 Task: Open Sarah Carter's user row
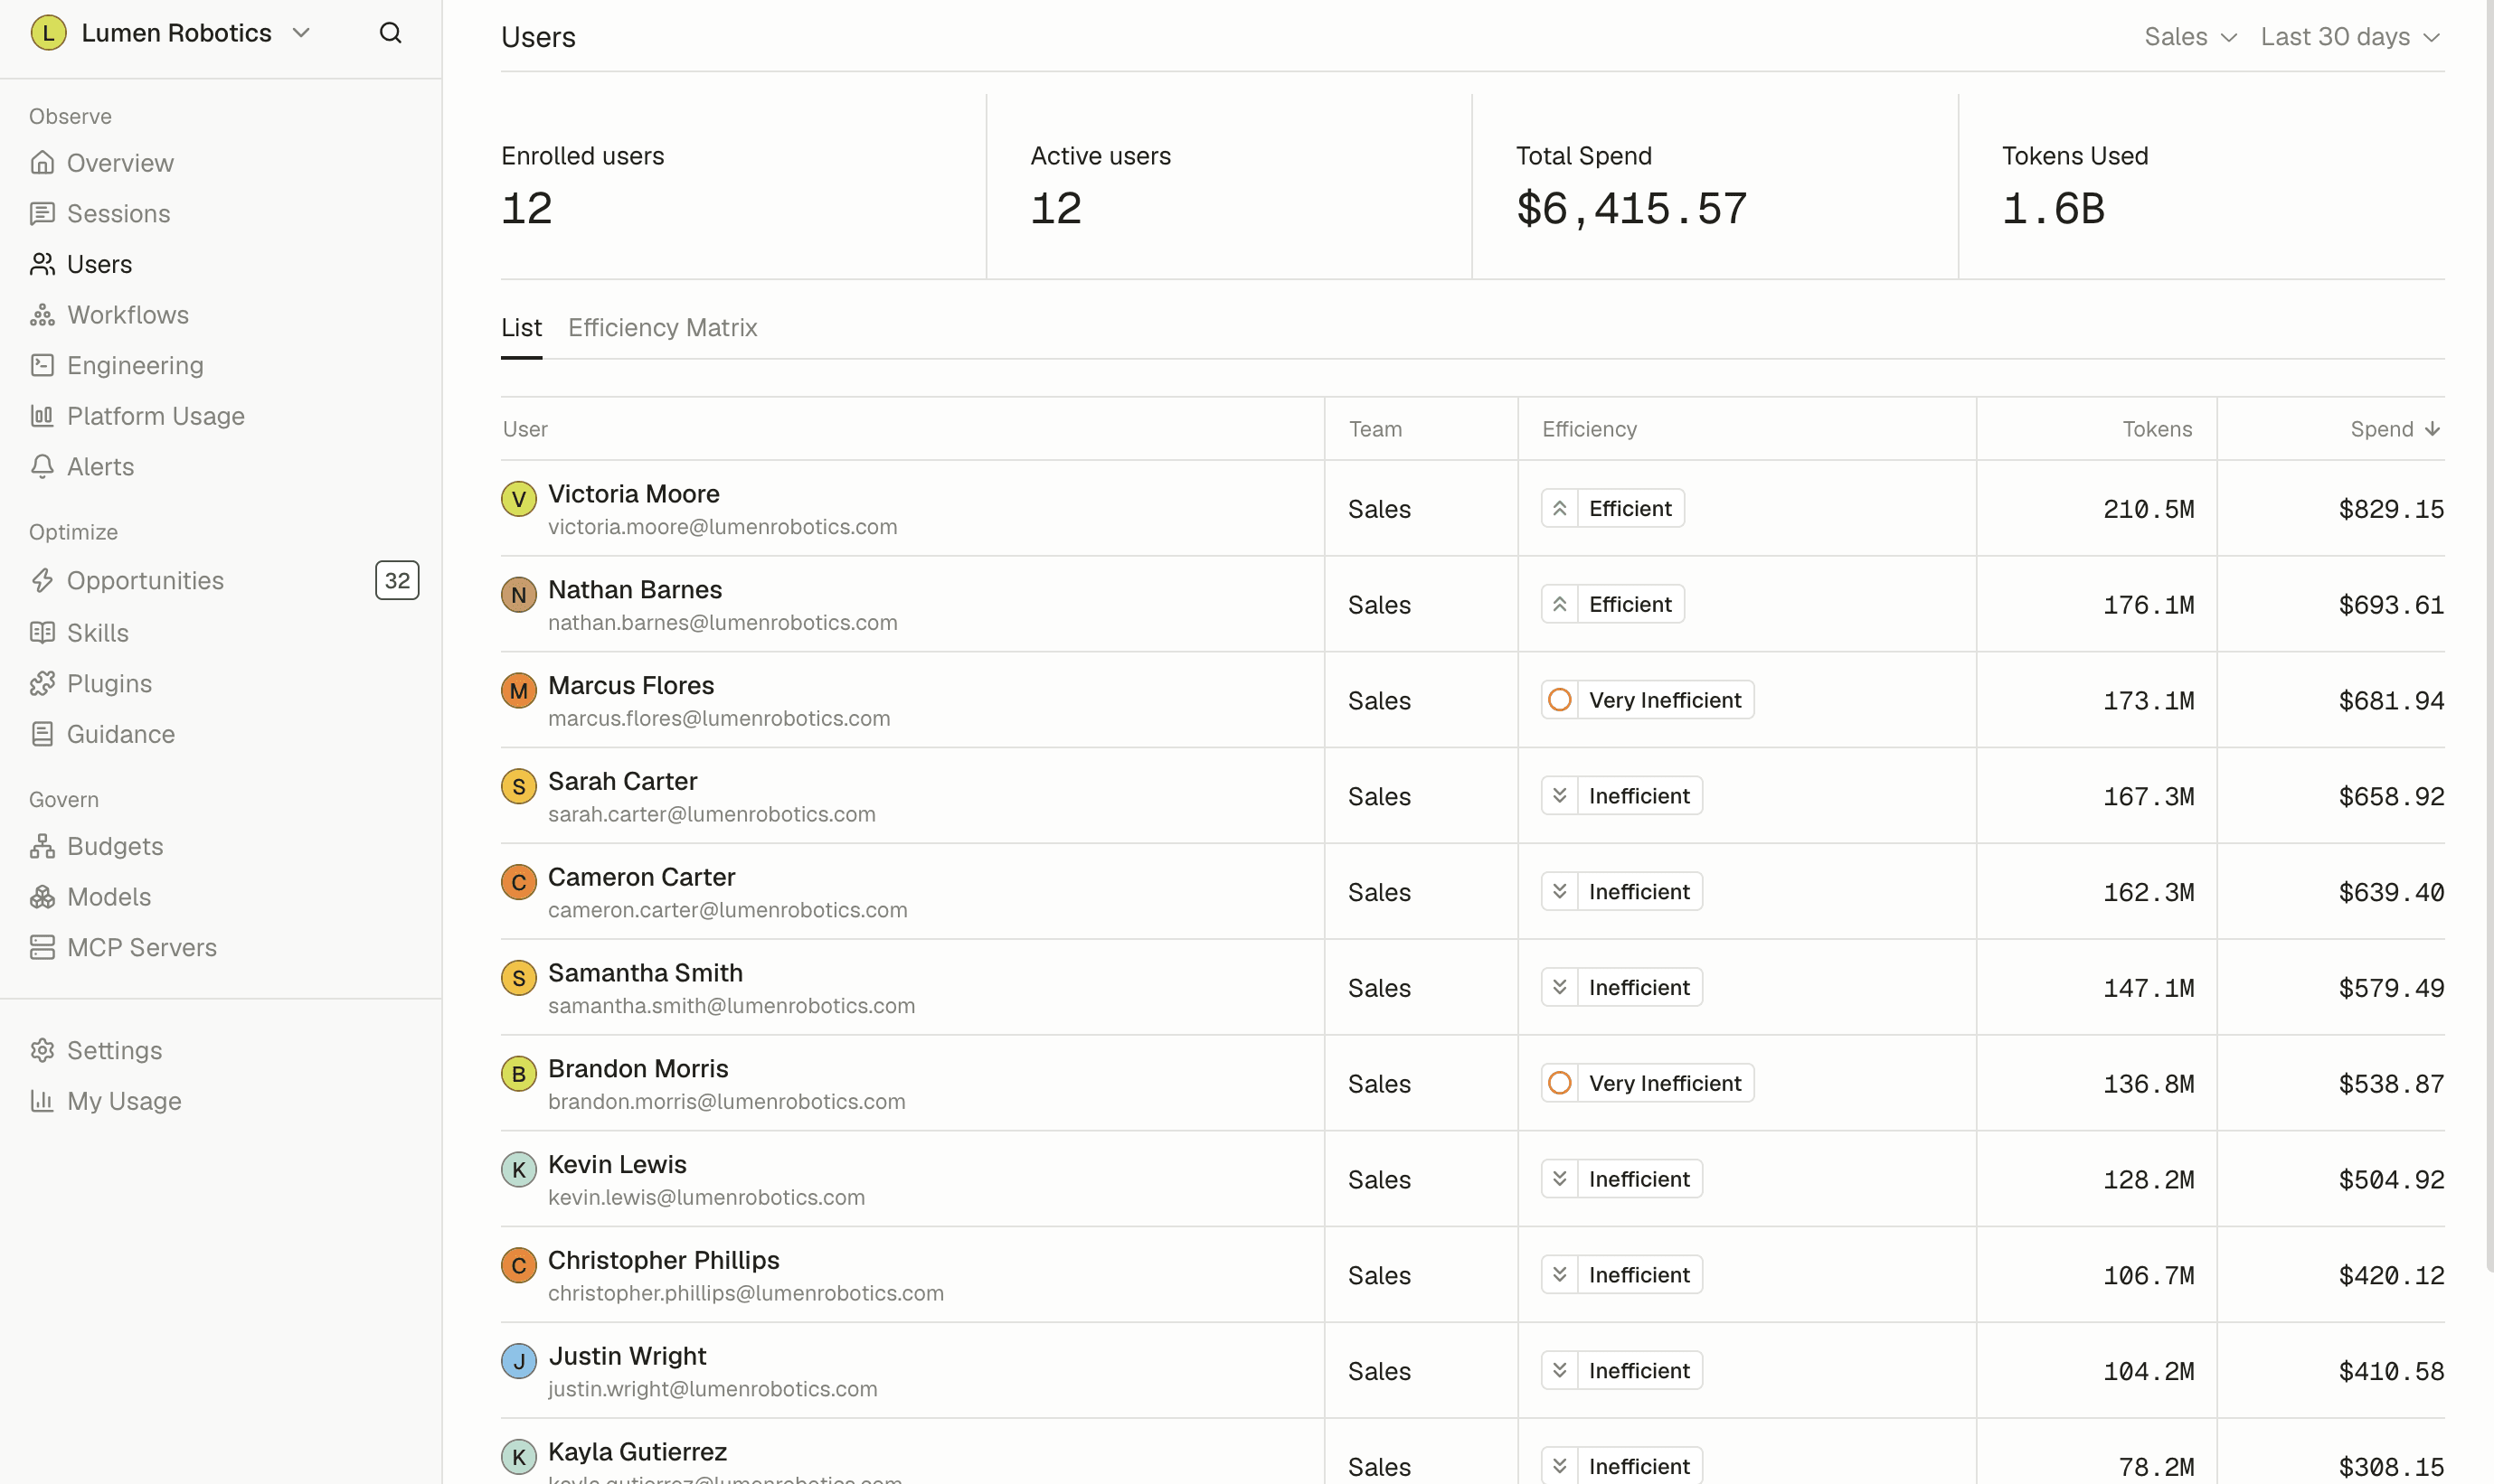[1472, 796]
